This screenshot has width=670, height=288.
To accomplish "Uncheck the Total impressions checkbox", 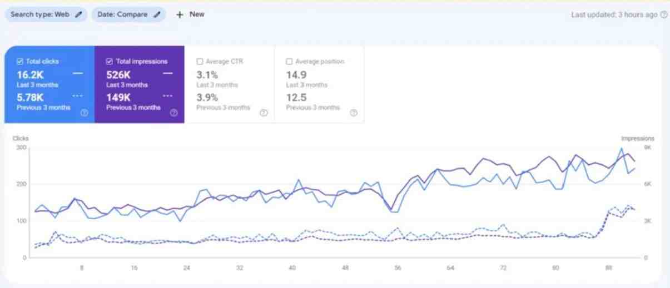I will tap(110, 62).
